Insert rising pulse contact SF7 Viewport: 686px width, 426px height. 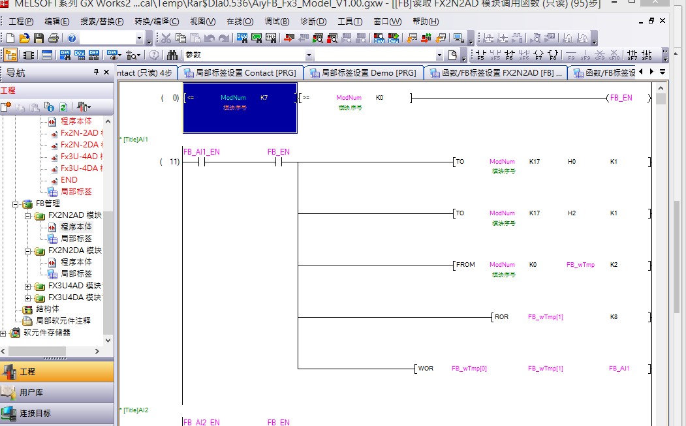coord(632,55)
